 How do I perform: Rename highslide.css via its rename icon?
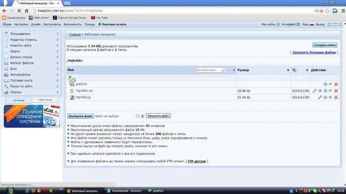pos(330,91)
